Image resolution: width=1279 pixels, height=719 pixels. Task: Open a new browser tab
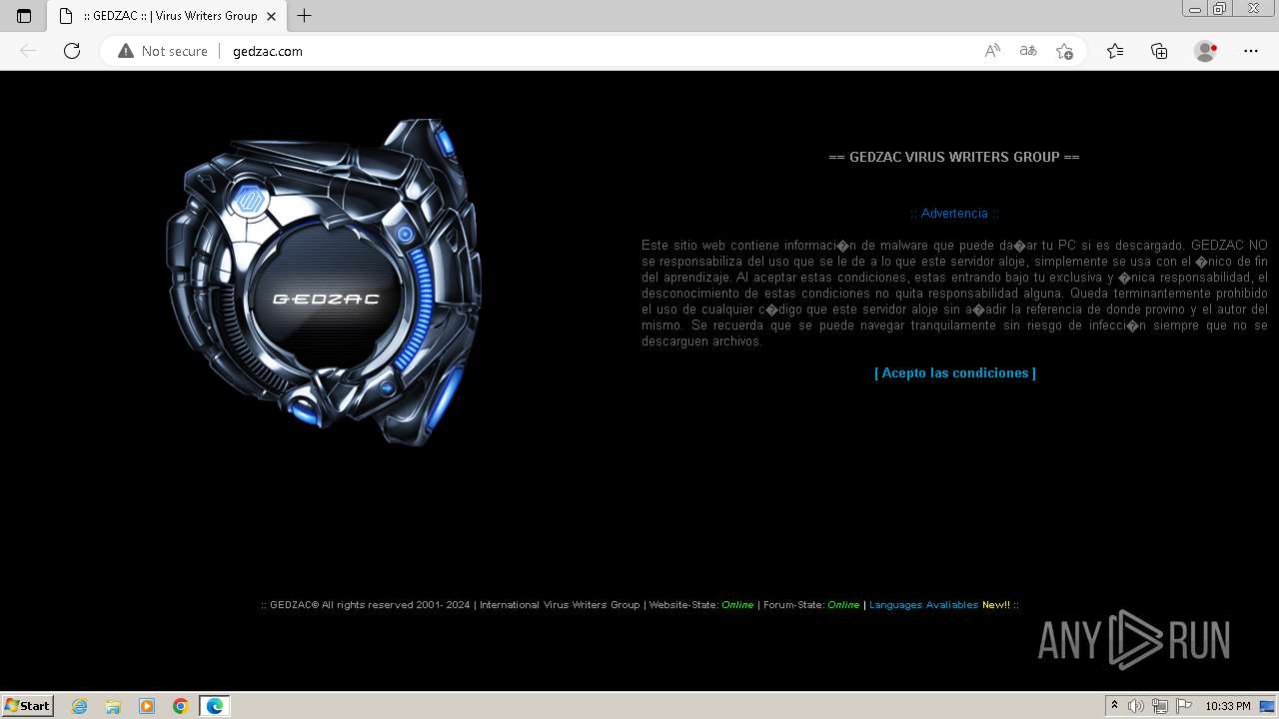pos(305,16)
